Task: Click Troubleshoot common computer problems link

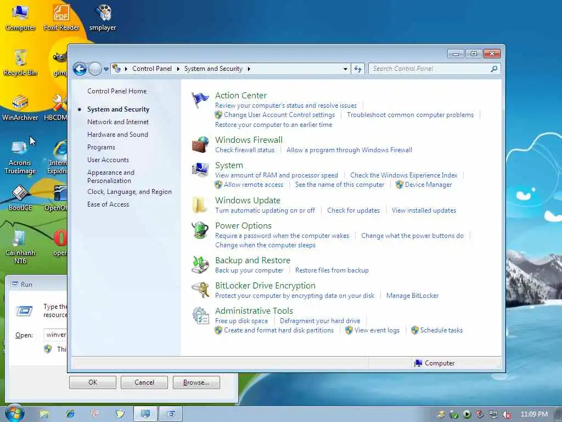Action: click(410, 115)
